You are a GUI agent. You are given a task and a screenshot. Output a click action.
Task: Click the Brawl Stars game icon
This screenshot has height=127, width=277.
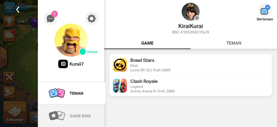120,65
